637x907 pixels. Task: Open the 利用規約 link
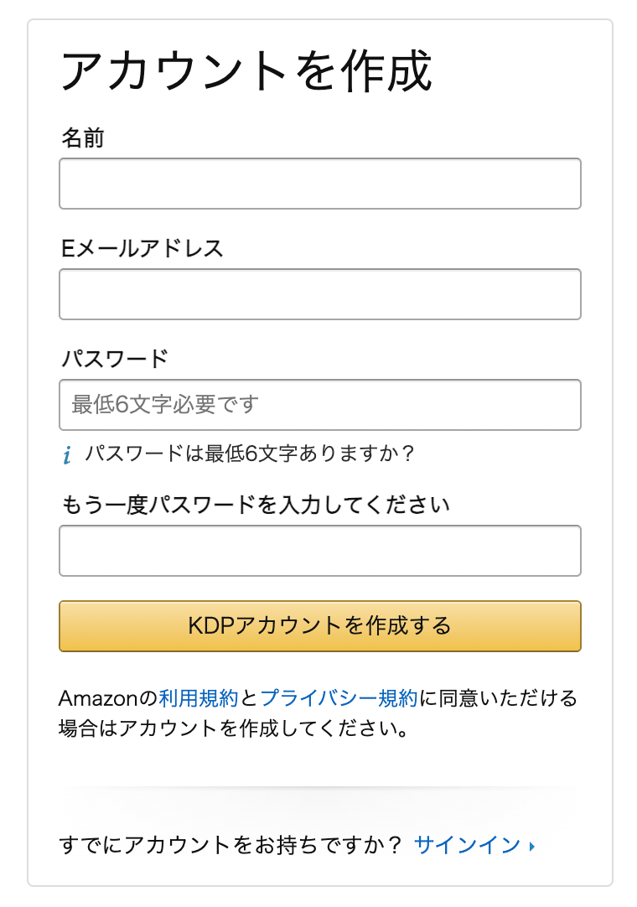(199, 698)
